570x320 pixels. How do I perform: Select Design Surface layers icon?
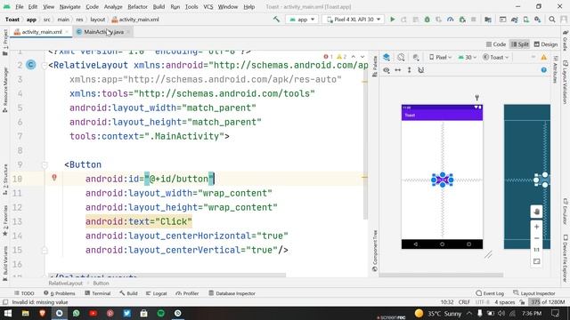[x=387, y=57]
